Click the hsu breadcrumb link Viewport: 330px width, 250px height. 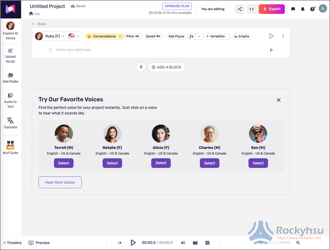(x=37, y=14)
